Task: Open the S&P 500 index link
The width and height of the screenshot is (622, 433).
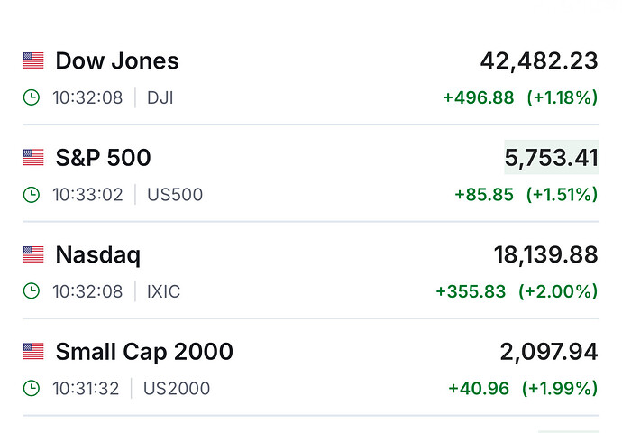Action: [104, 158]
